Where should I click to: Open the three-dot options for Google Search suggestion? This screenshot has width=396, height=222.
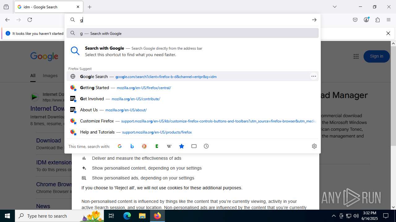314,76
